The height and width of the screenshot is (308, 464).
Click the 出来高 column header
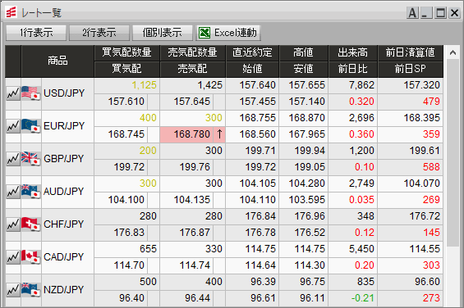tap(353, 53)
